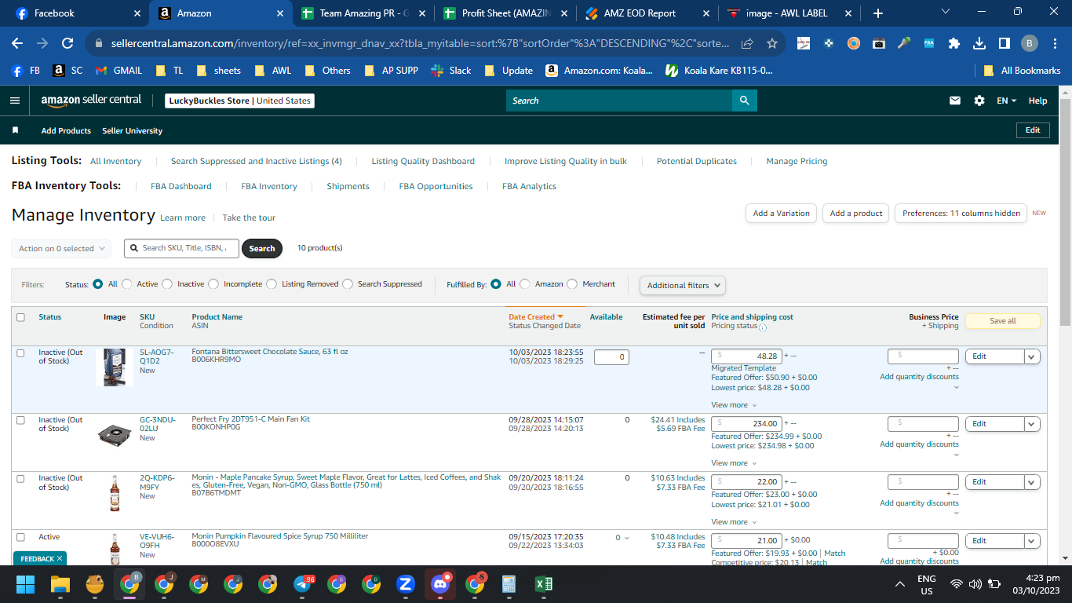Open the Edit dropdown arrow for Perfect Fry row
Screen dimensions: 1072x603
point(1033,424)
